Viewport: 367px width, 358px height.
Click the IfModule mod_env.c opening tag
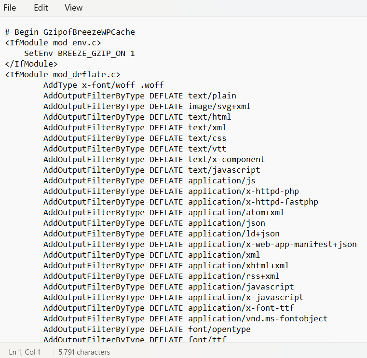click(x=53, y=43)
